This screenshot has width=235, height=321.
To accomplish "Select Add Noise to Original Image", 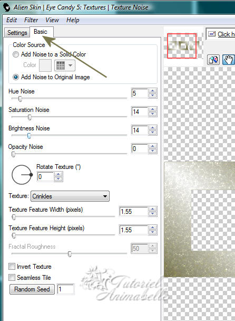I will coord(51,77).
